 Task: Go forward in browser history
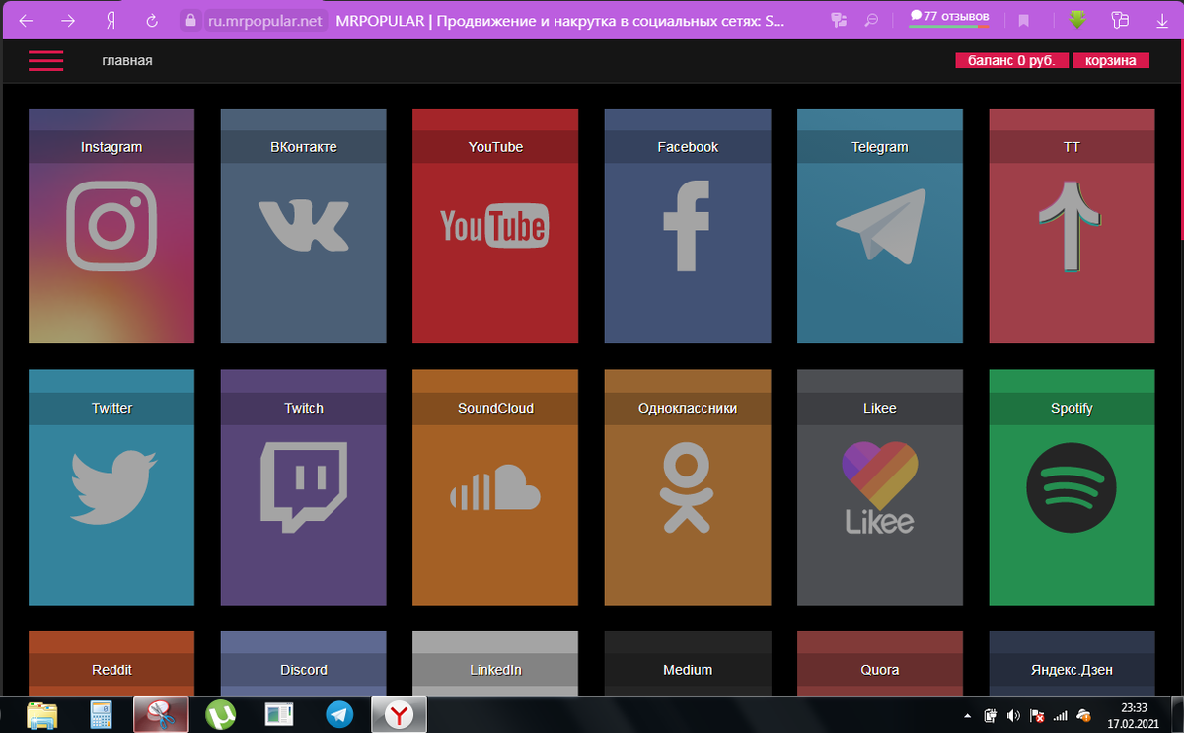tap(68, 20)
